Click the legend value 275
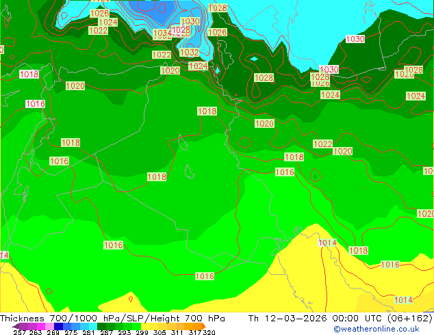 [x=71, y=332]
